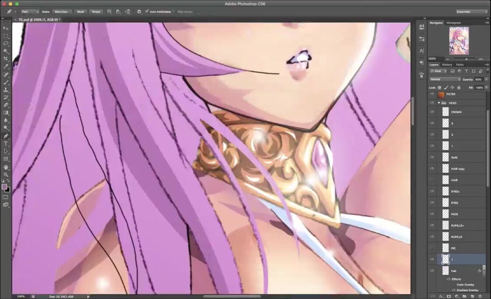
Task: Select the Crop tool
Action: click(x=6, y=58)
